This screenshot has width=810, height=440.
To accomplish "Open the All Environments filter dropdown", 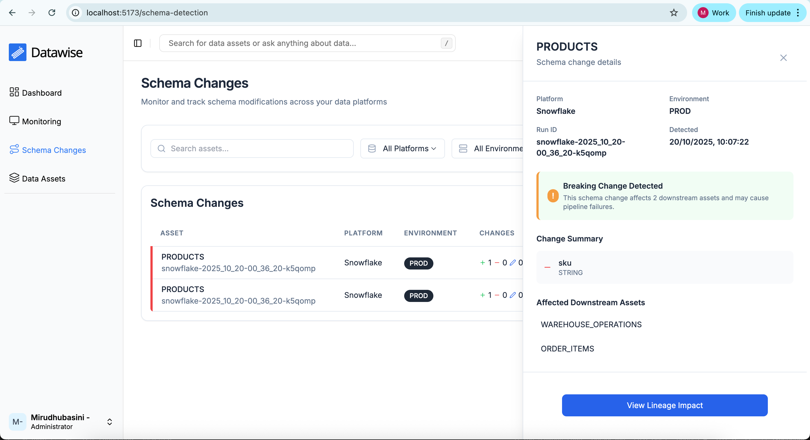I will (490, 149).
